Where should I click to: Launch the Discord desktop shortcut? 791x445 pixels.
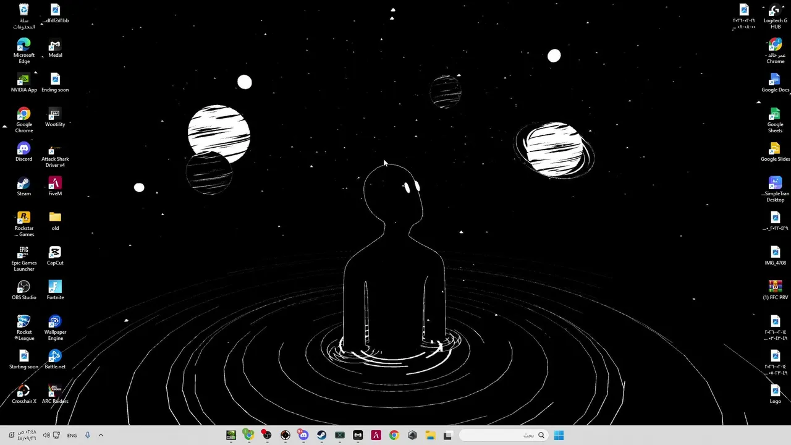click(23, 152)
